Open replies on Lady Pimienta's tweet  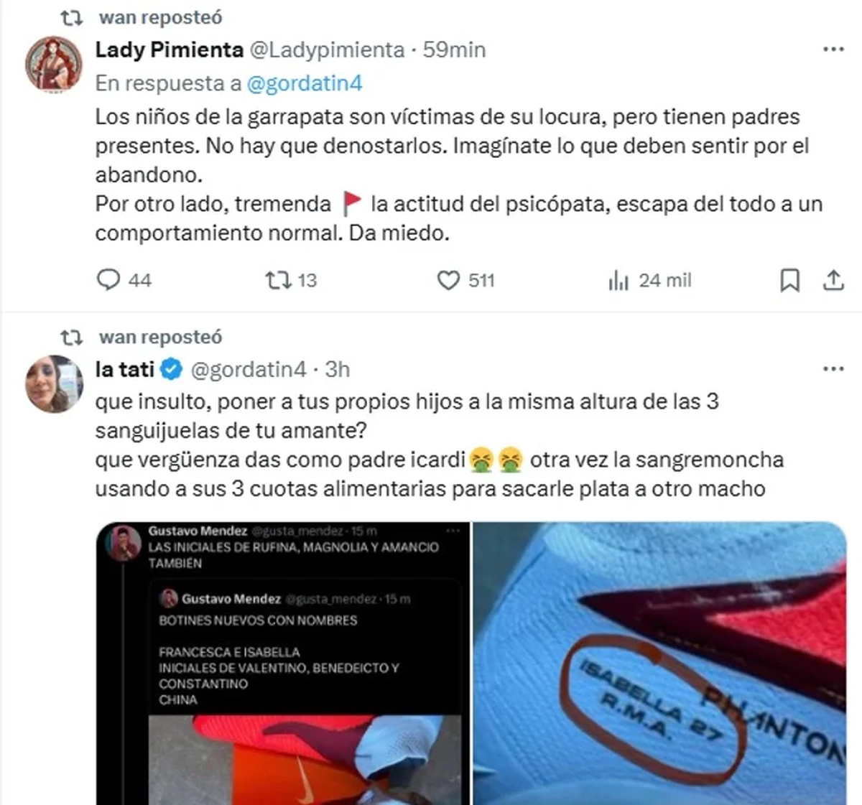[x=124, y=280]
